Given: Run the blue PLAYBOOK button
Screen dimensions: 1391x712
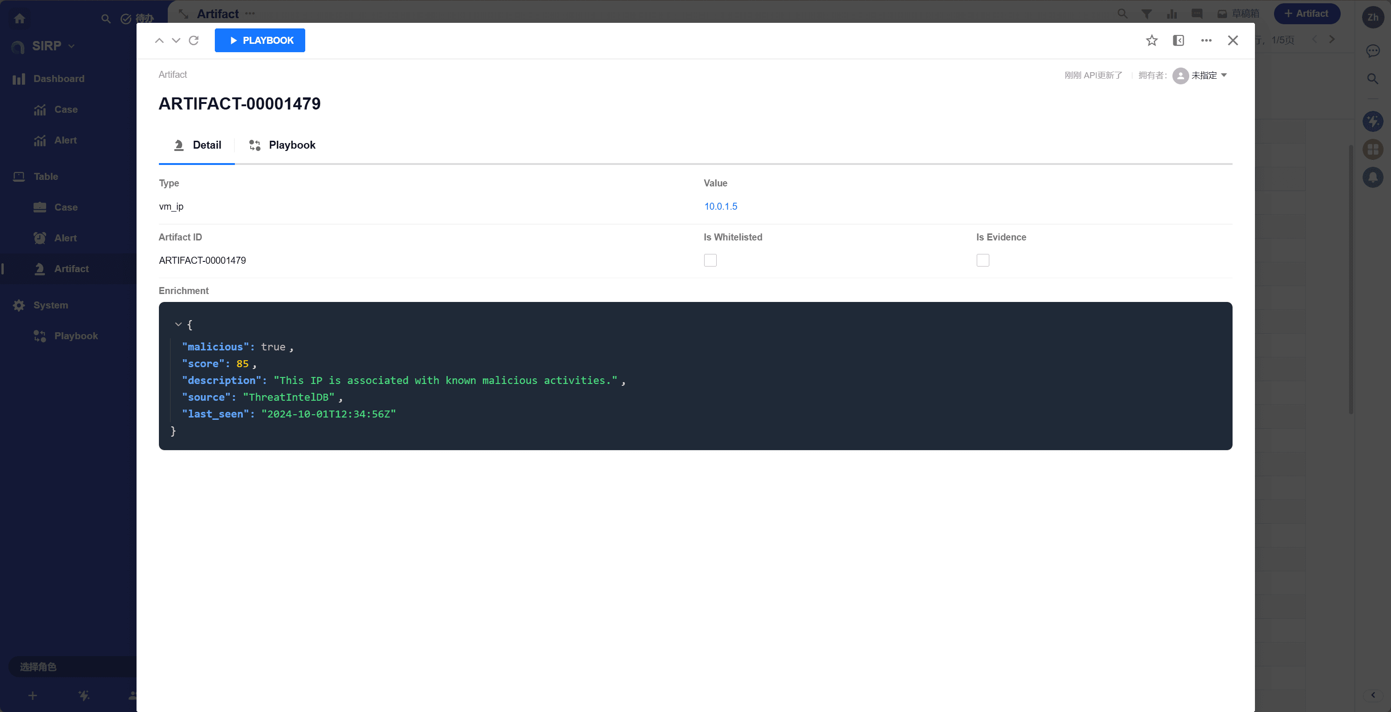Looking at the screenshot, I should [260, 41].
